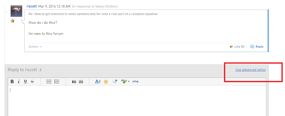Apply italic formatting in the editor
The image size is (285, 116).
tap(19, 81)
